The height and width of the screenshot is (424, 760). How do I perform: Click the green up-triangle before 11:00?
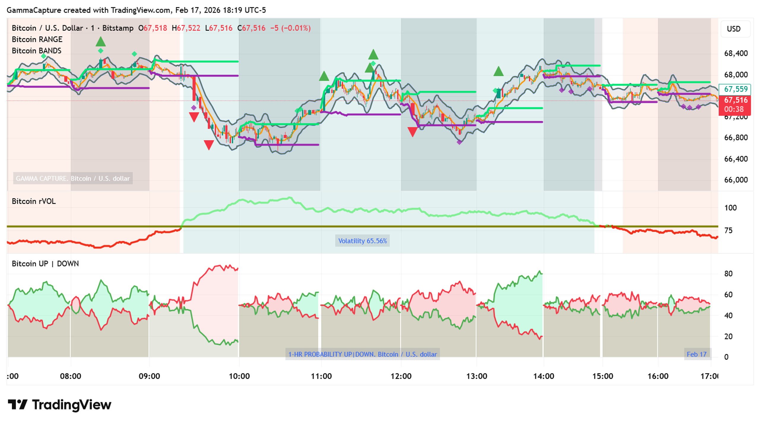(324, 76)
